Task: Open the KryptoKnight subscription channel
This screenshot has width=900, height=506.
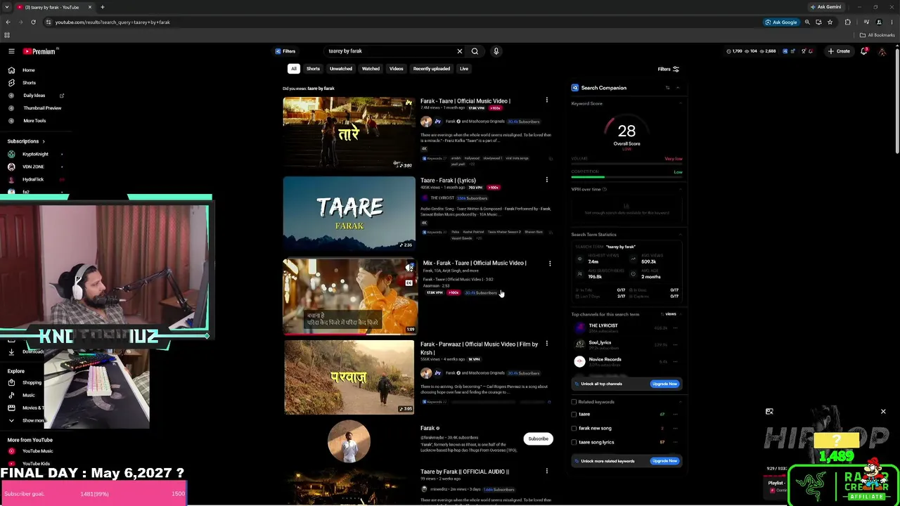Action: coord(35,154)
